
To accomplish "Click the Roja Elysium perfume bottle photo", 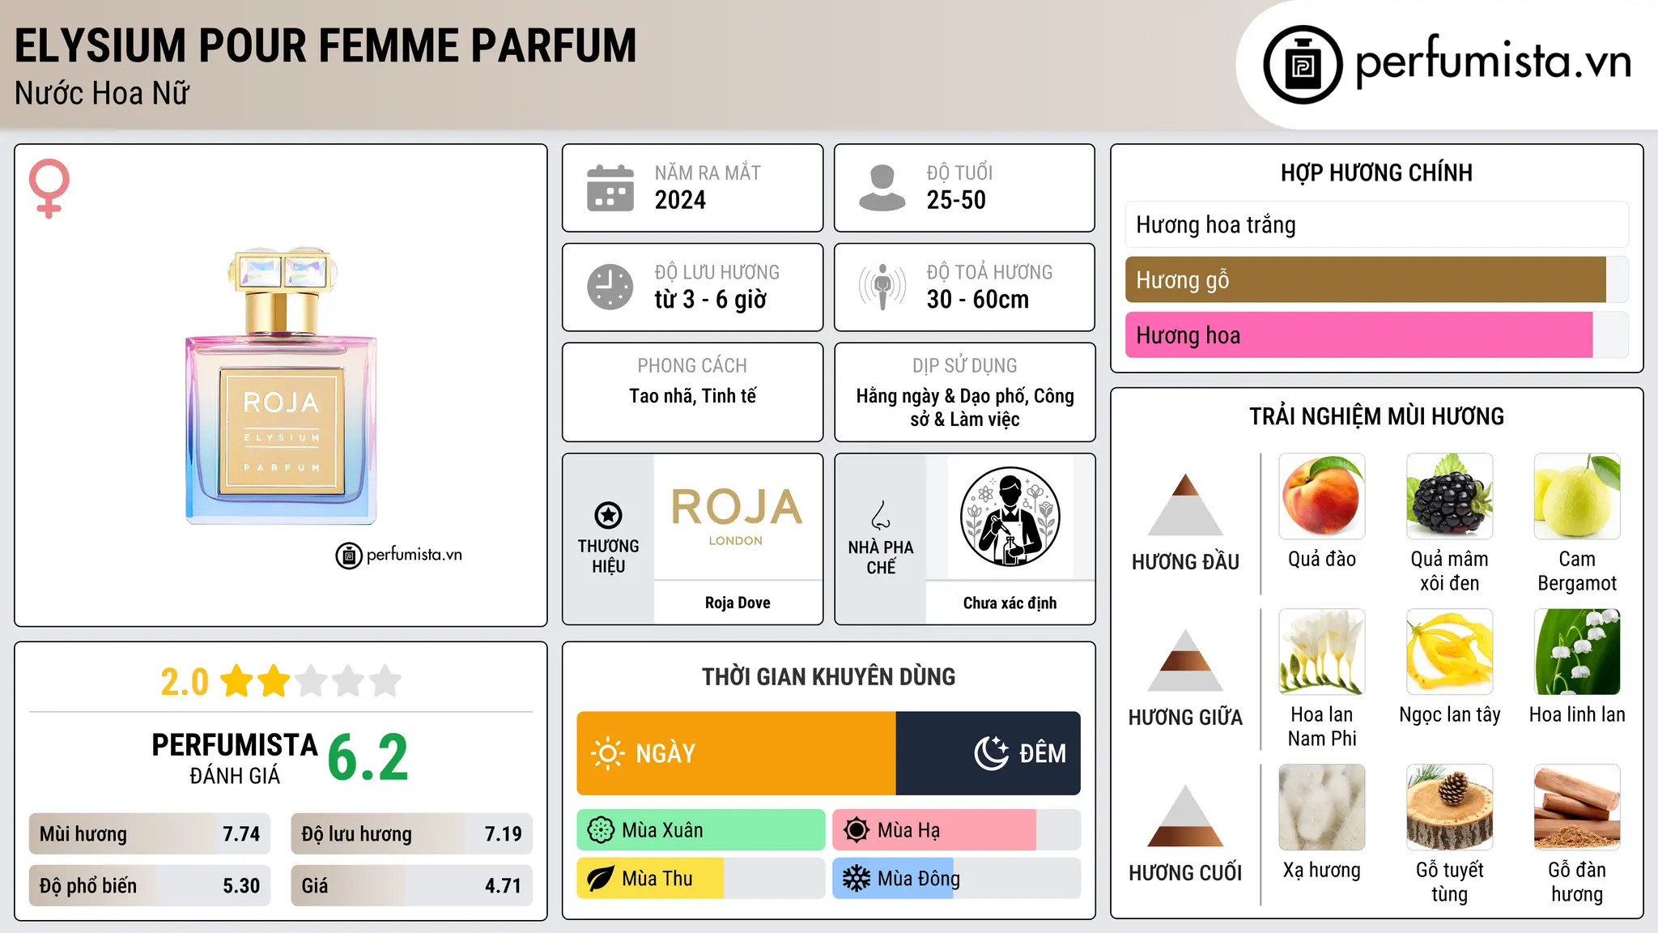I will (x=282, y=386).
